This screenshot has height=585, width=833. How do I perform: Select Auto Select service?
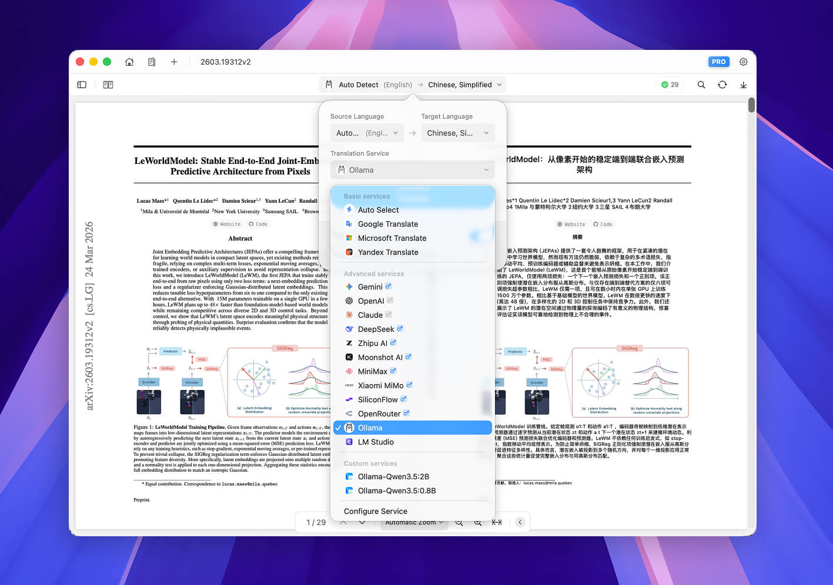413,210
